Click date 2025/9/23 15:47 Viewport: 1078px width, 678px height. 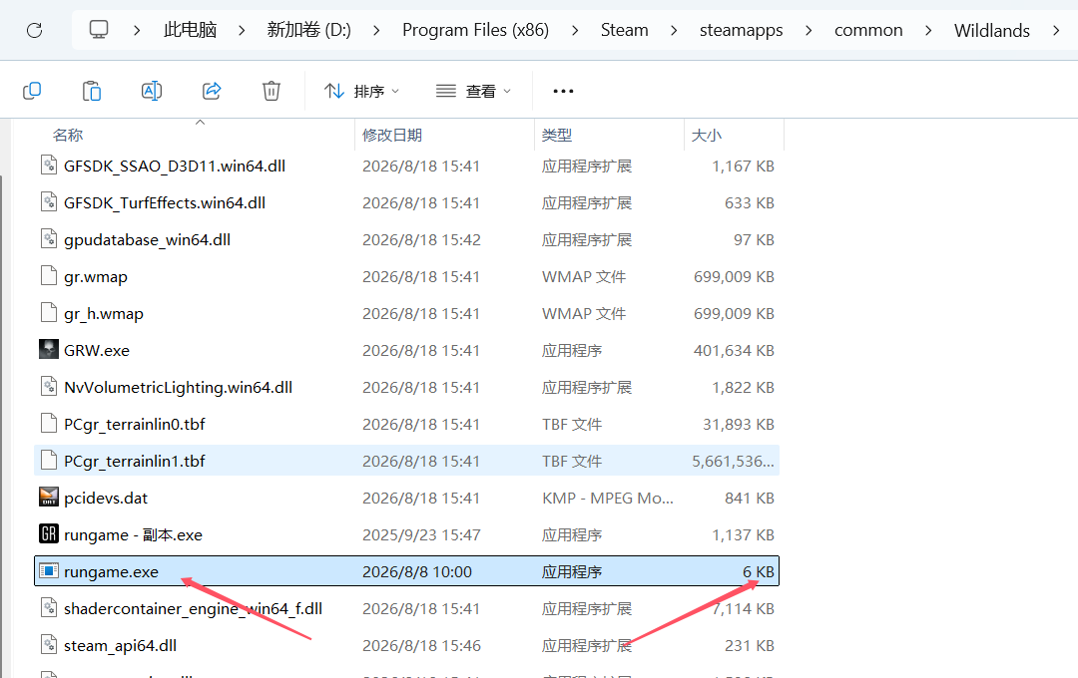[x=421, y=534]
